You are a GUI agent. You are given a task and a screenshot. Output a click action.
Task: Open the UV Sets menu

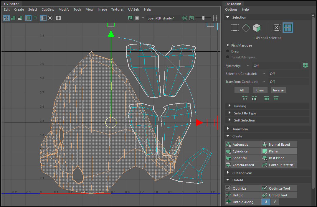coord(134,9)
